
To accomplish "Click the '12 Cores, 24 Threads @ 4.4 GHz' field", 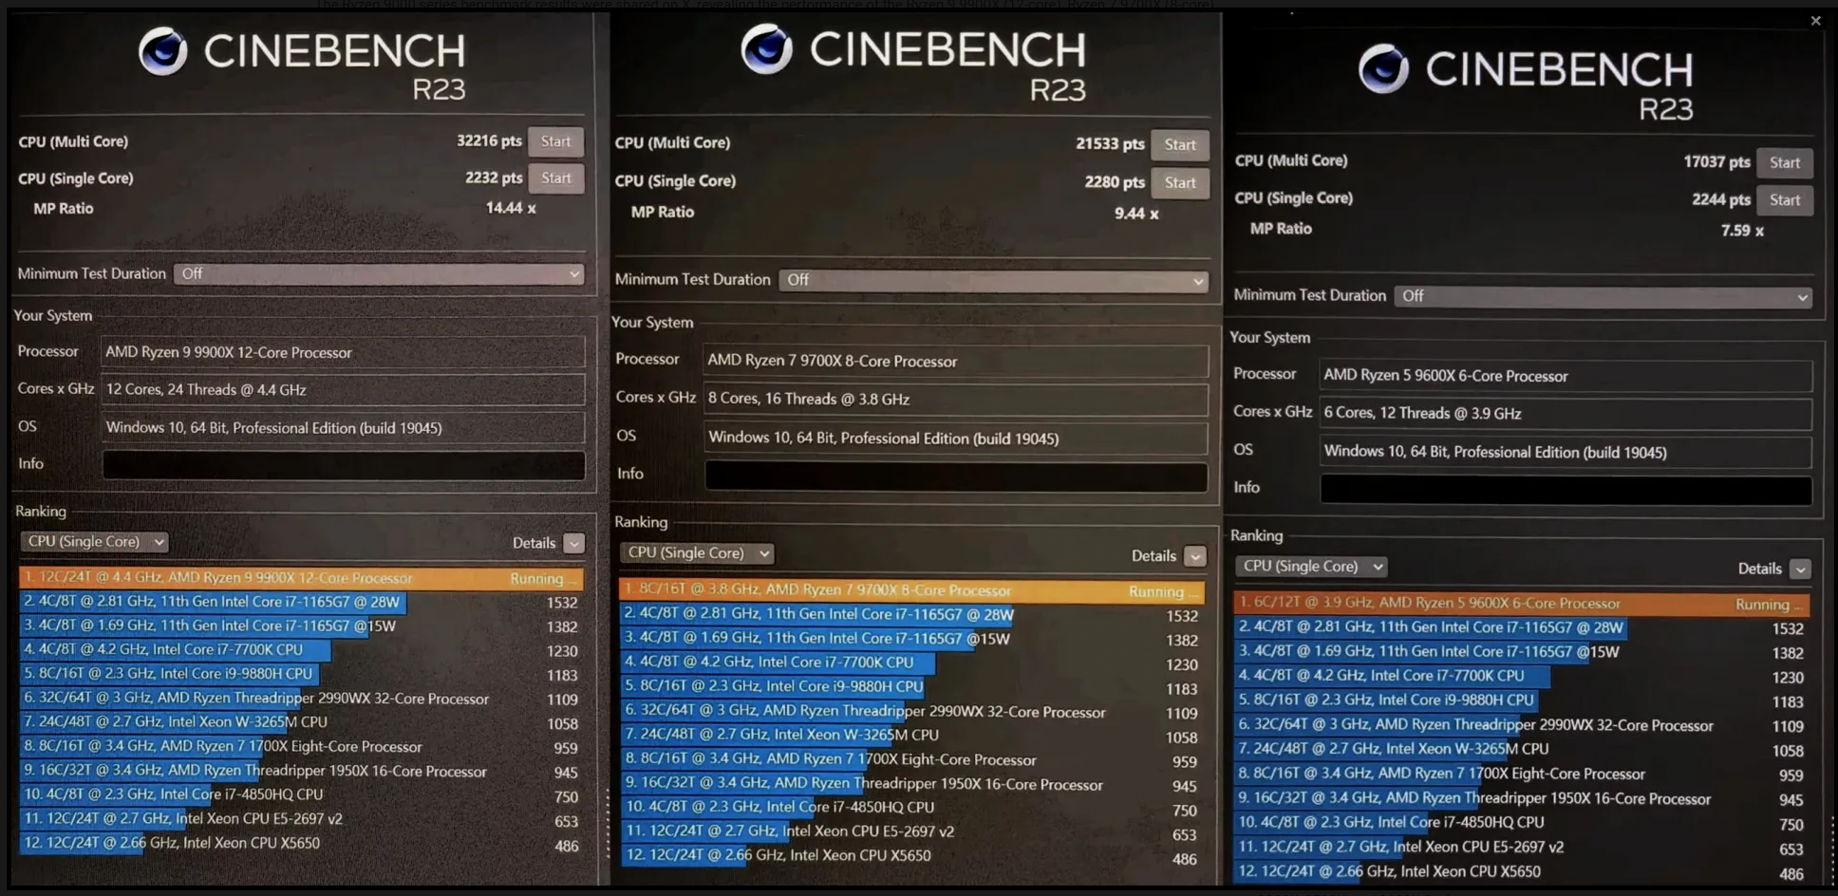I will [x=344, y=389].
